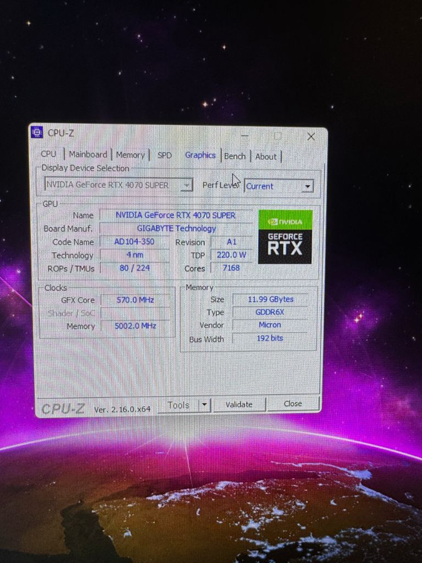Click the GDDR6X memory type value

click(x=270, y=312)
